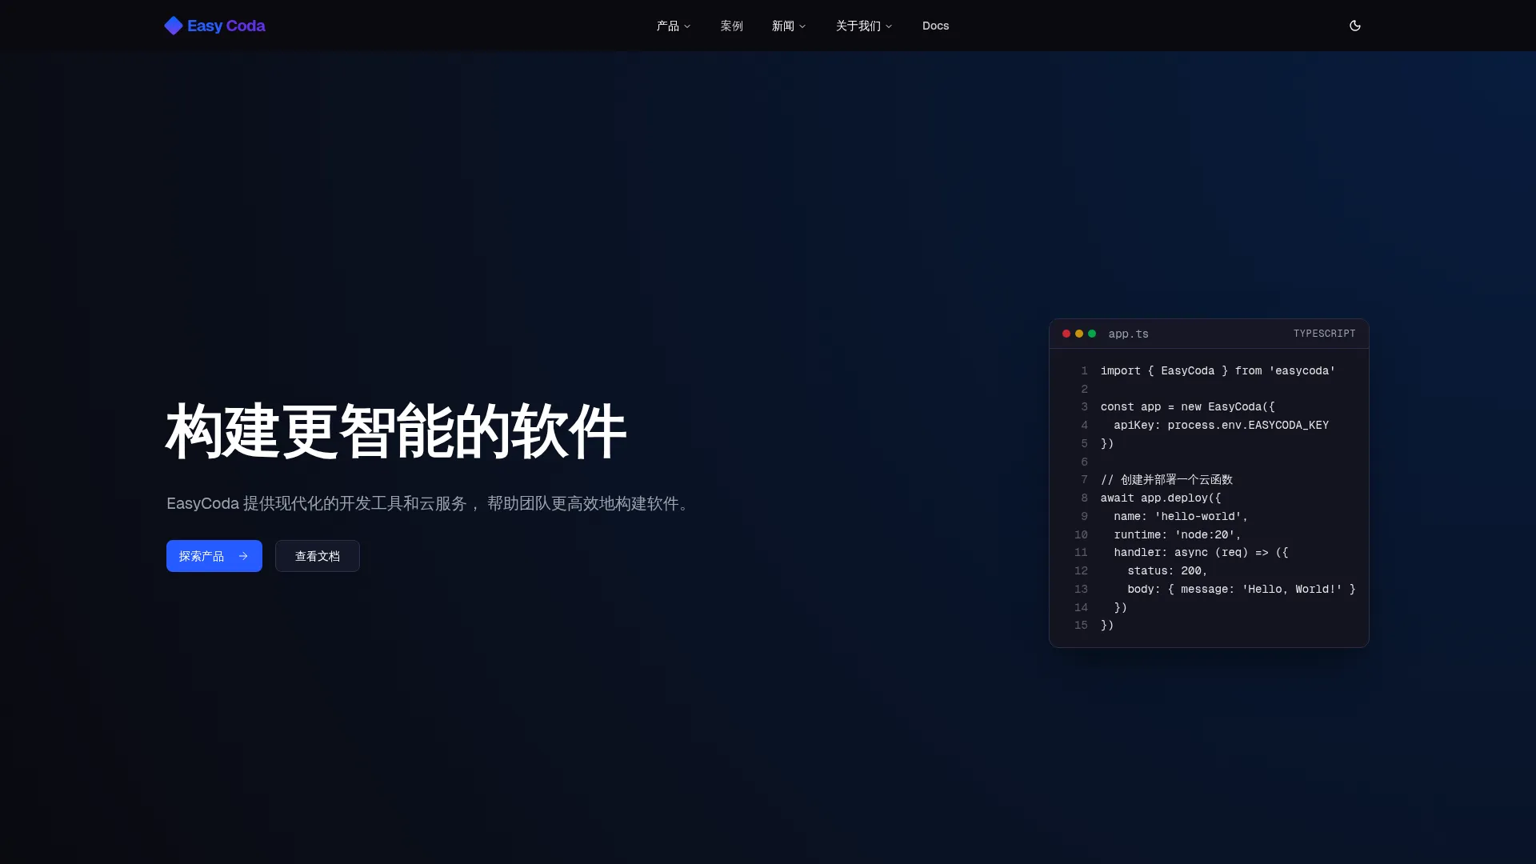Click the runtime: 'node:20' code line

click(1178, 534)
